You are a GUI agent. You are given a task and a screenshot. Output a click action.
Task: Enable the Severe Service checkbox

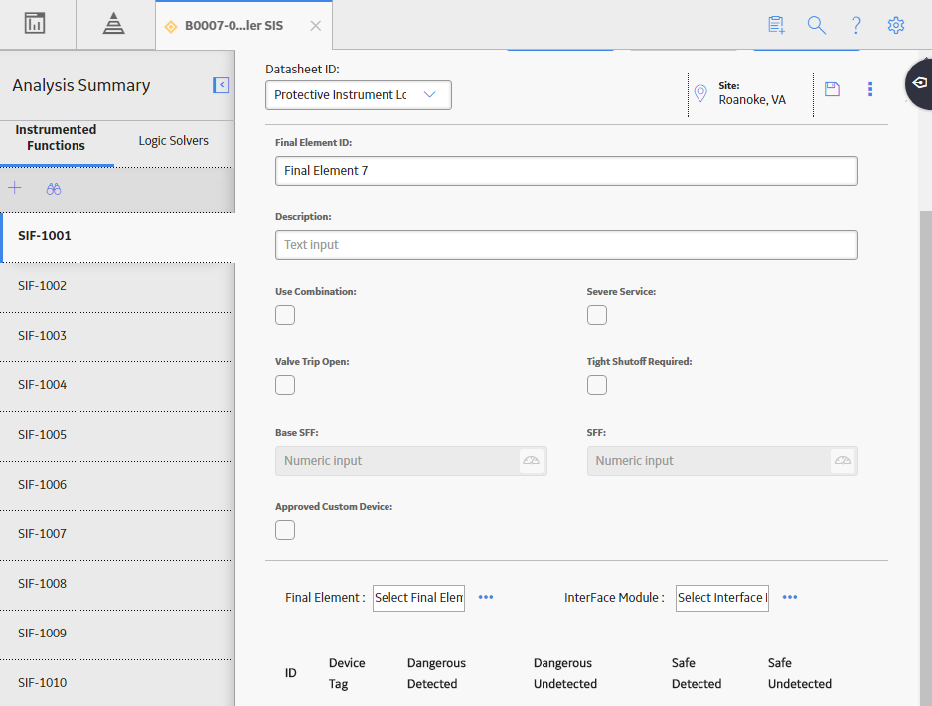pyautogui.click(x=597, y=315)
